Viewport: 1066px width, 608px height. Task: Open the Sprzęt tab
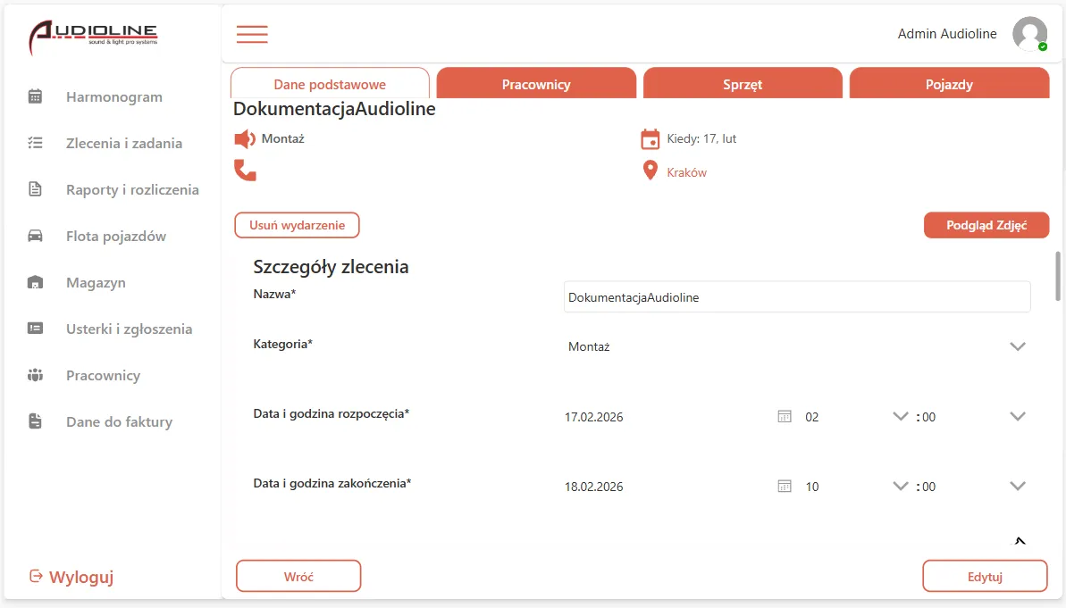coord(743,84)
